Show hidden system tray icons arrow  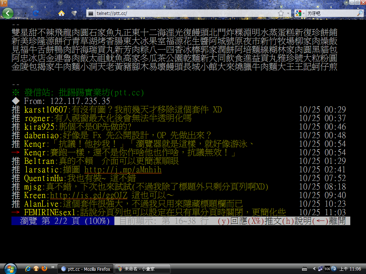(x=314, y=269)
